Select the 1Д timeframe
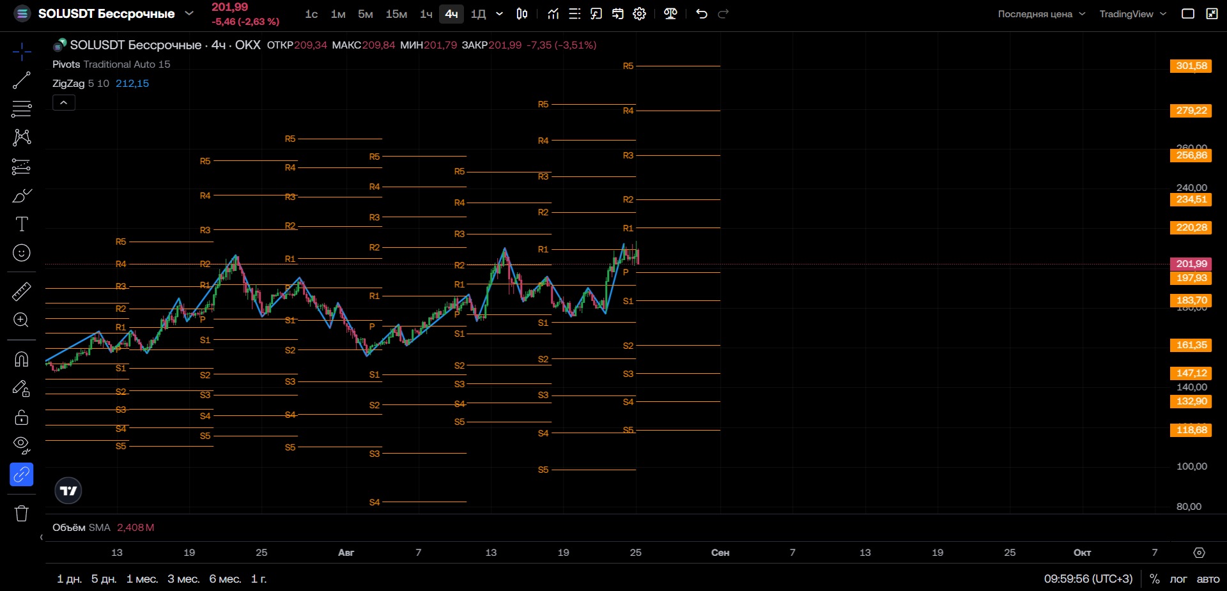 (x=479, y=14)
